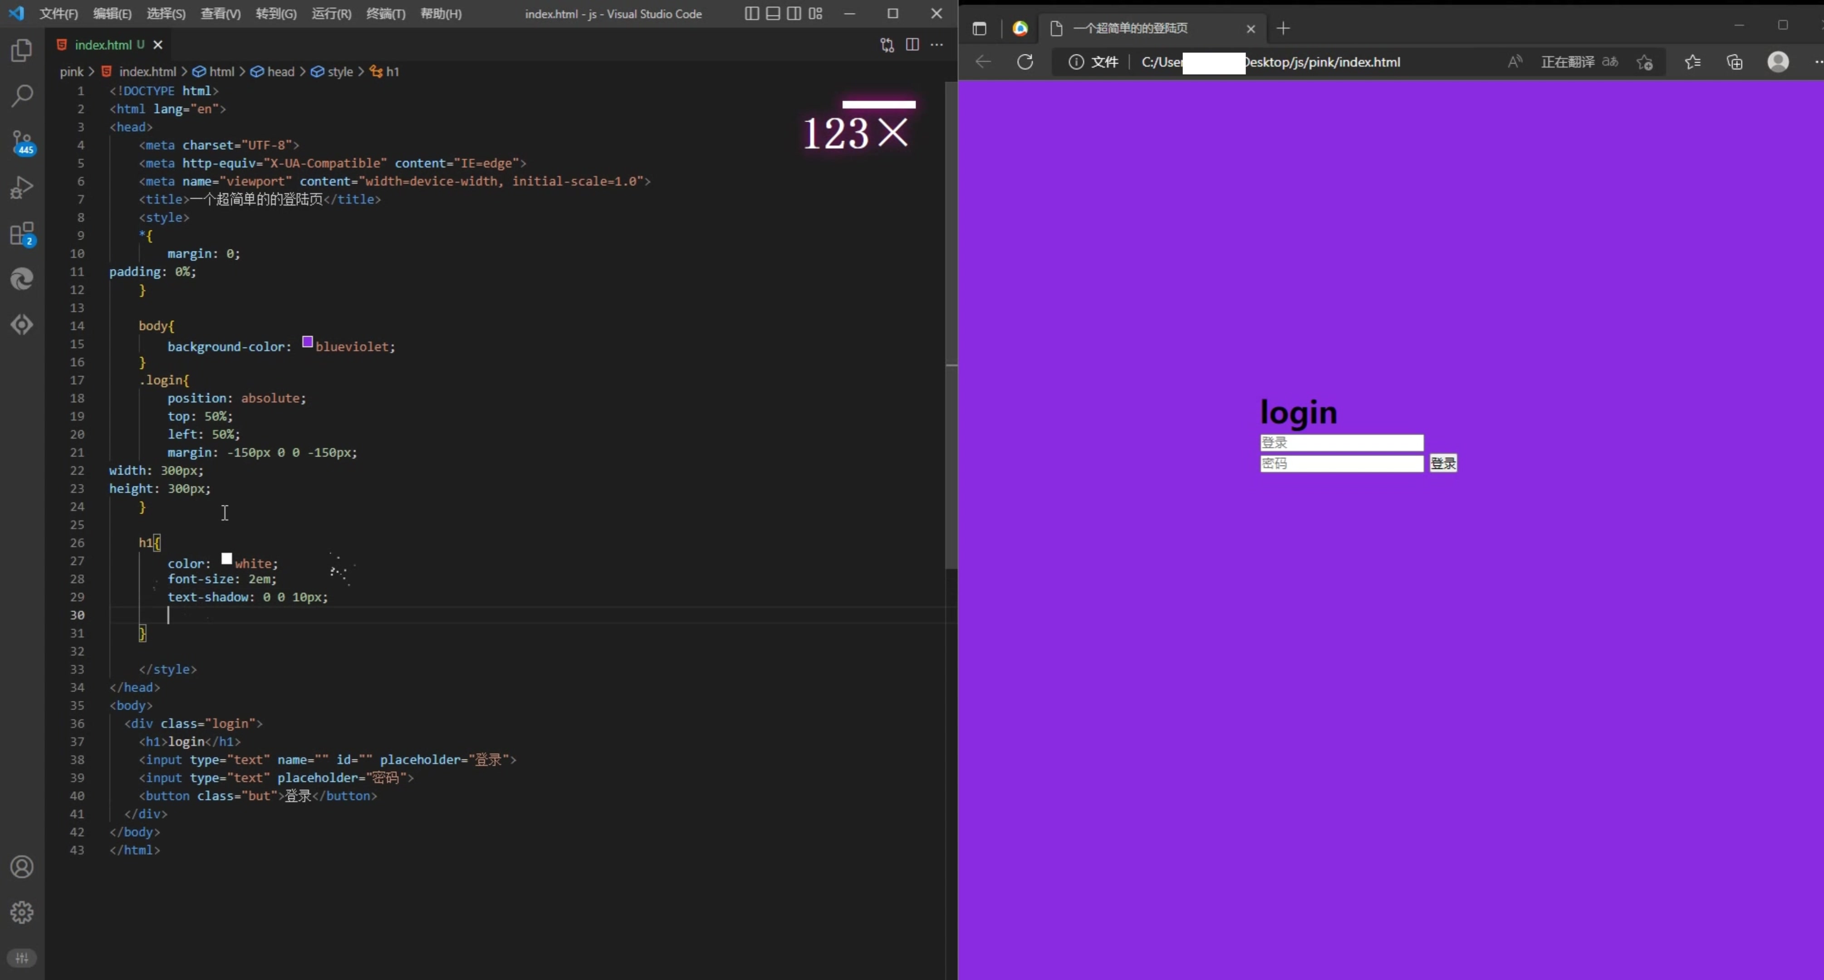Open the 选择(S) menu
Screen dimensions: 1824x980
tap(166, 14)
